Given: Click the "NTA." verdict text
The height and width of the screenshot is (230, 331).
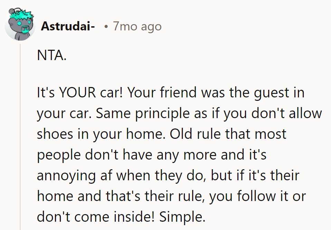Looking at the screenshot, I should click(x=51, y=56).
